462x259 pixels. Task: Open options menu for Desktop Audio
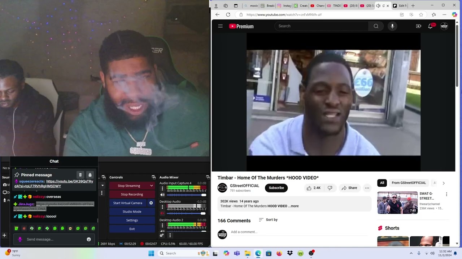click(x=162, y=207)
